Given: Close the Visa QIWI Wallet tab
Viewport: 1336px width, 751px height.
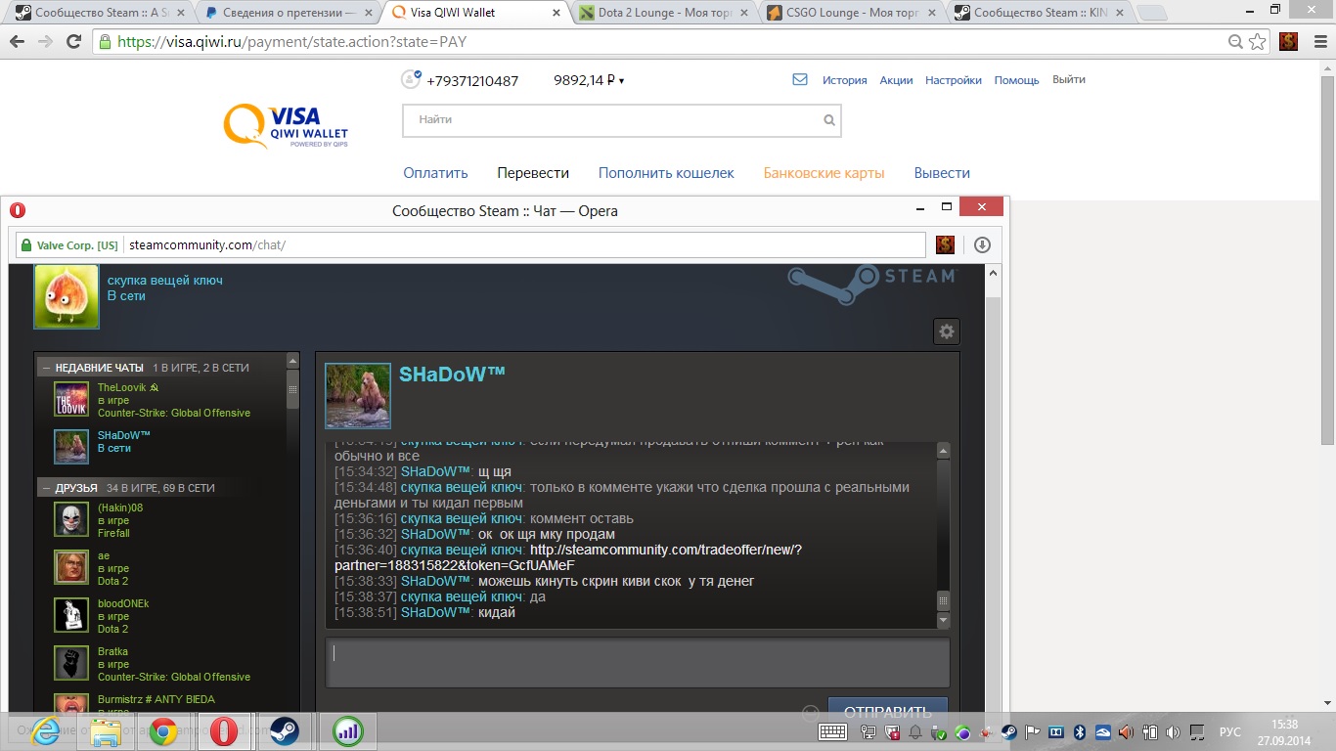Looking at the screenshot, I should (557, 13).
